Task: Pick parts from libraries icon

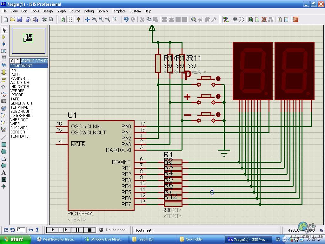Action: click(x=194, y=19)
